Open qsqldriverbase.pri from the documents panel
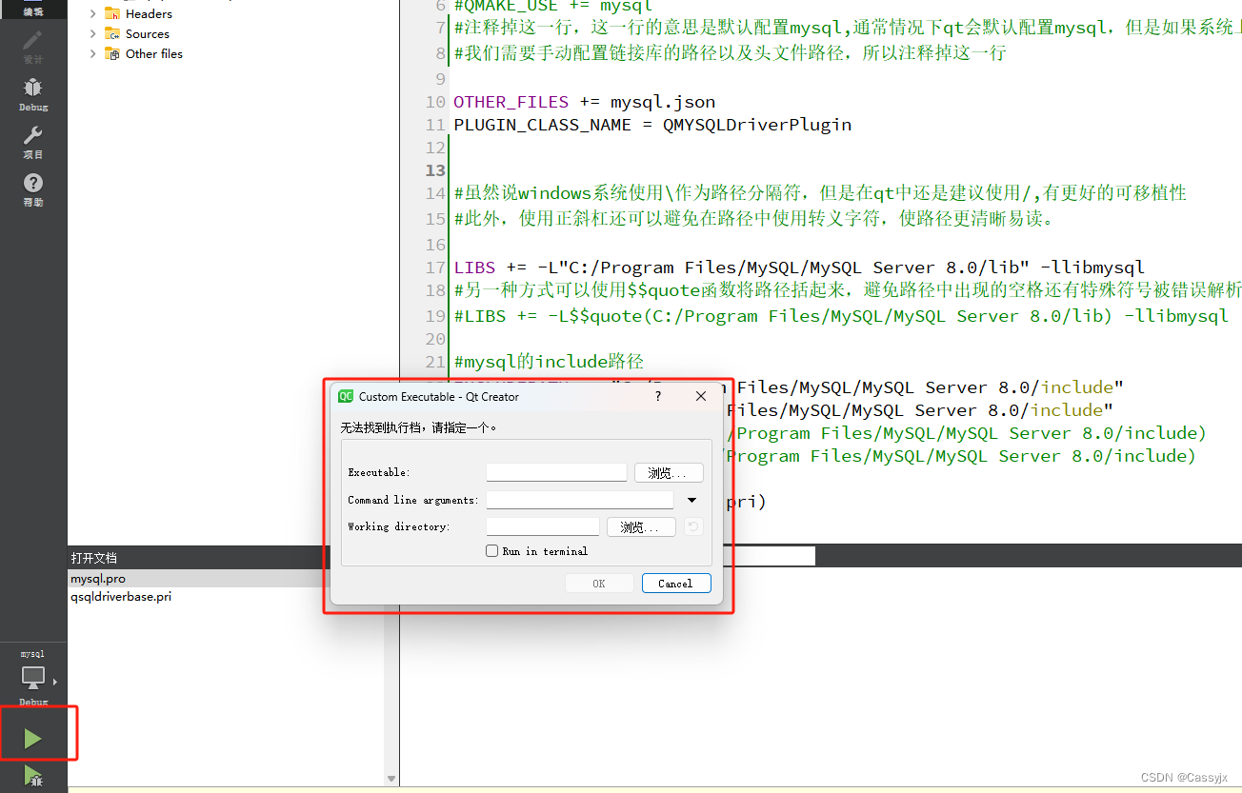Viewport: 1242px width, 793px height. [121, 597]
